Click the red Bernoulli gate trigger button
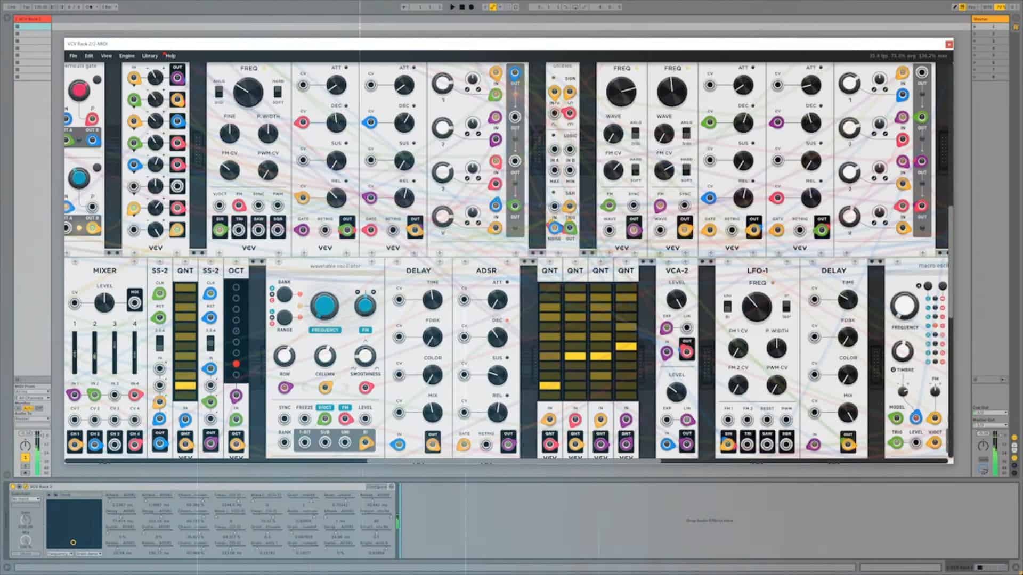 pos(79,90)
